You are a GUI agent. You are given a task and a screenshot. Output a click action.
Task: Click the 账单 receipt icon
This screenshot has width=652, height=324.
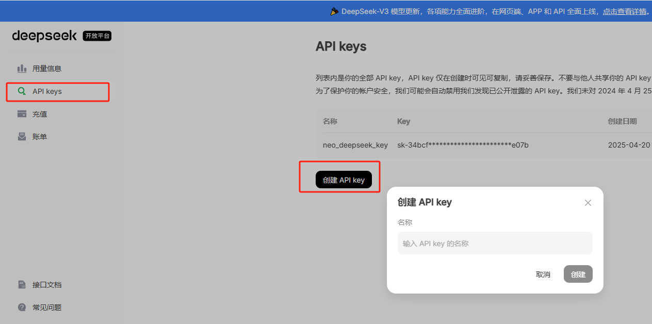tap(22, 137)
